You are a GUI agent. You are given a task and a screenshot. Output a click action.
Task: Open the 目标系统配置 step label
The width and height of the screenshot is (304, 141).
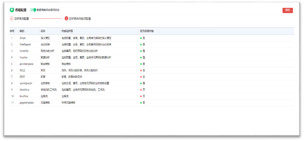[x=22, y=19]
